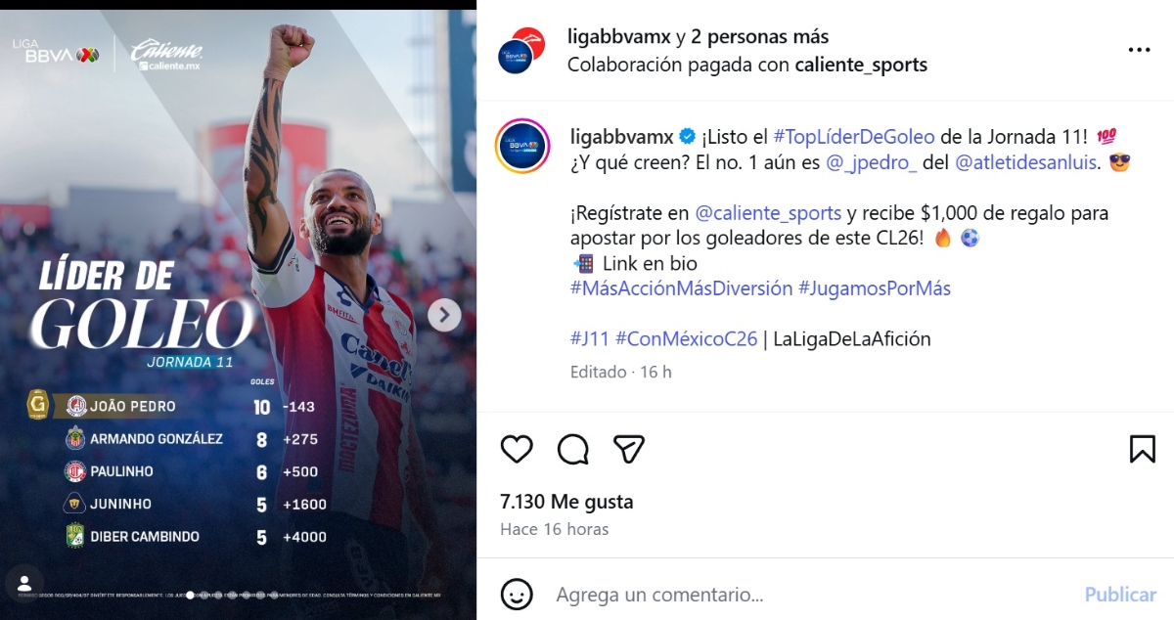Go to next carousel image arrow
Viewport: 1174px width, 620px height.
pyautogui.click(x=444, y=314)
